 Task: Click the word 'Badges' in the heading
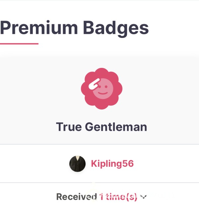(116, 29)
